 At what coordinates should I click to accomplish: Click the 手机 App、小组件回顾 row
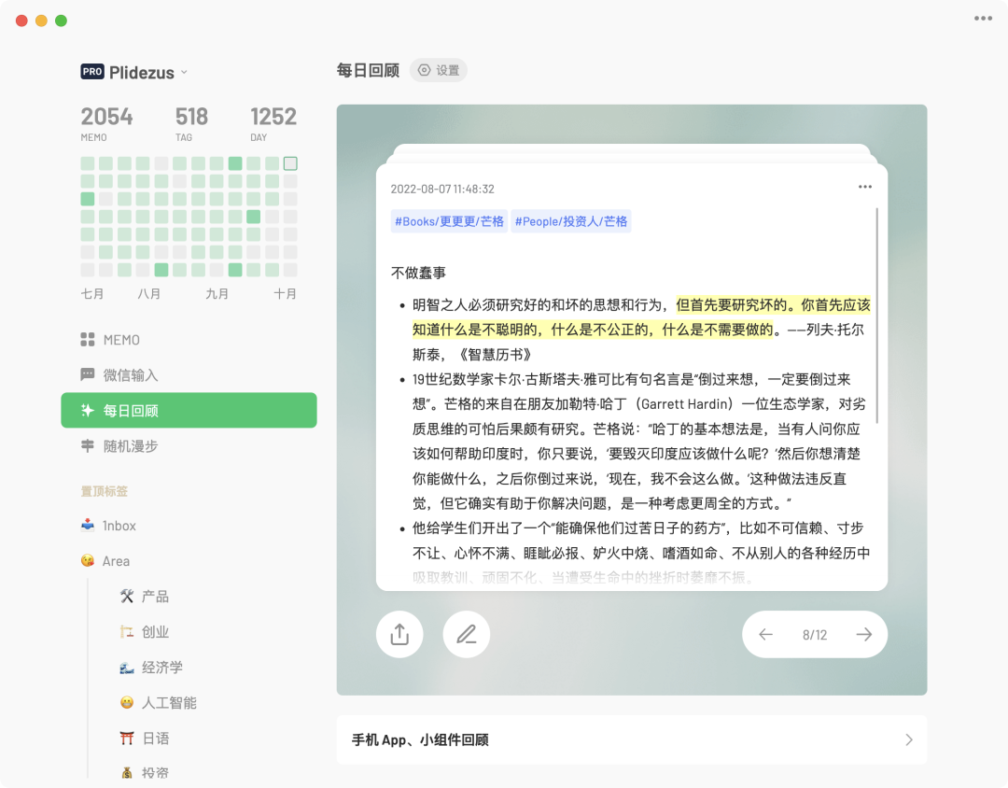(632, 739)
